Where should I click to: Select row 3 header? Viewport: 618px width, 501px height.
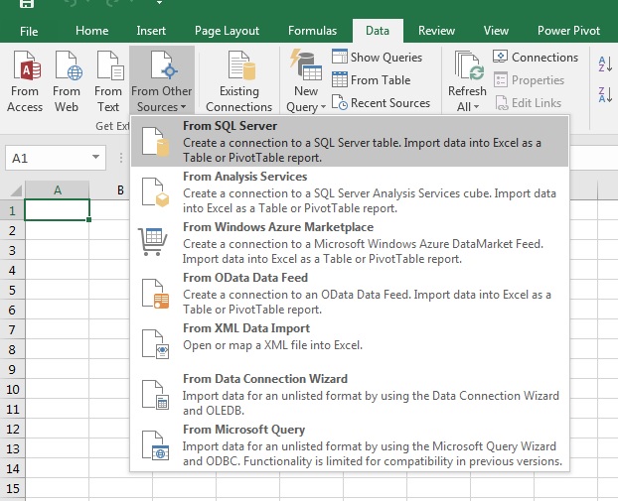(12, 250)
